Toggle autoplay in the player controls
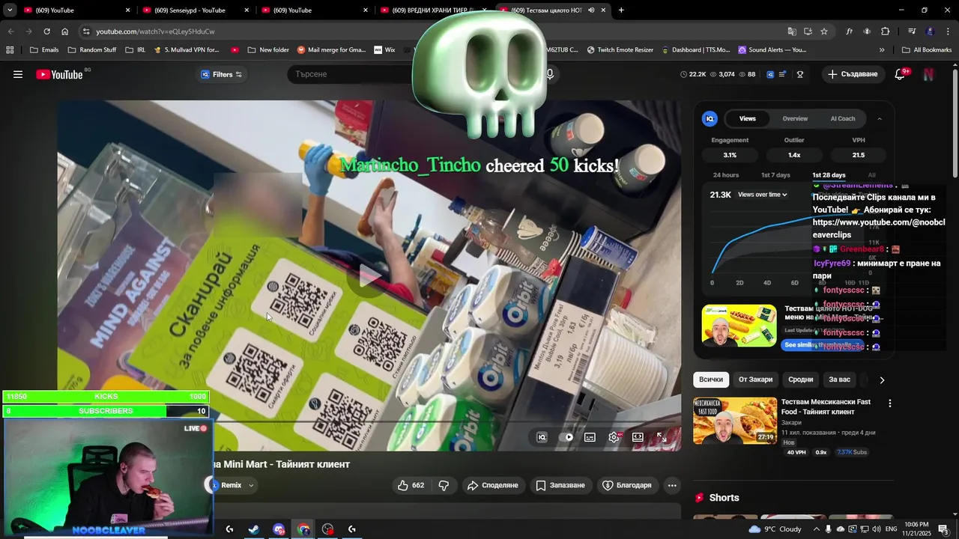959x539 pixels. tap(566, 437)
